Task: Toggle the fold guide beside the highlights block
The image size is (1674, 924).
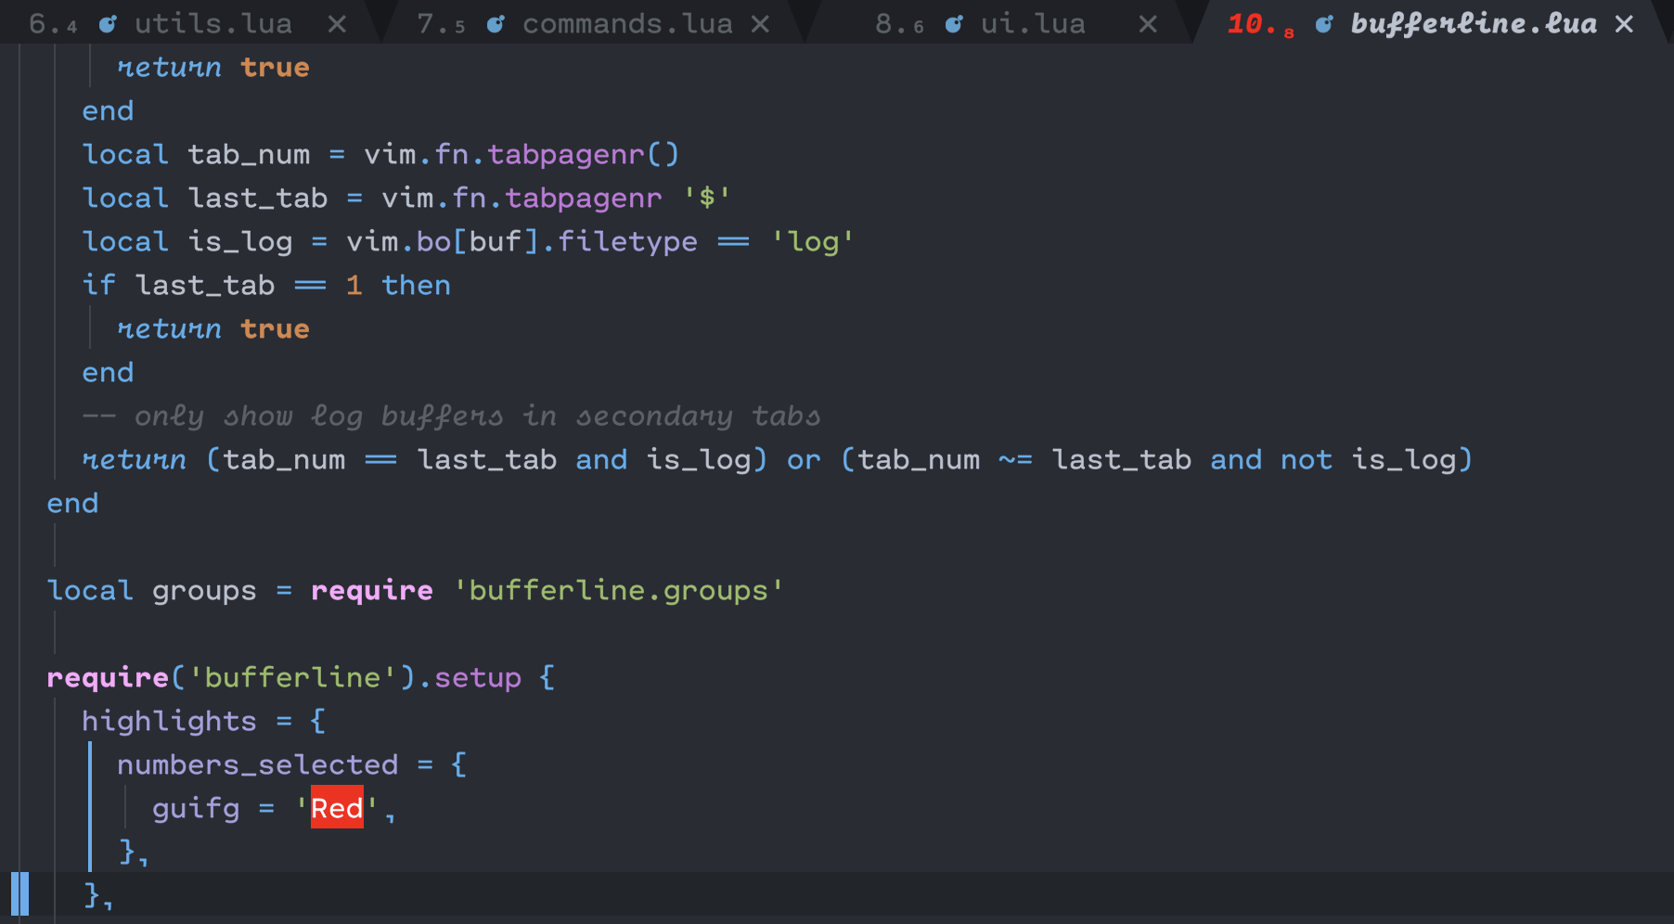Action: [90, 807]
